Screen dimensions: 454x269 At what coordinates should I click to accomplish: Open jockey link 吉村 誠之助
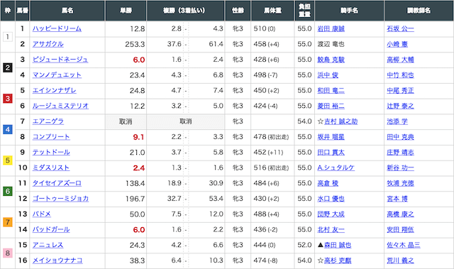340,121
